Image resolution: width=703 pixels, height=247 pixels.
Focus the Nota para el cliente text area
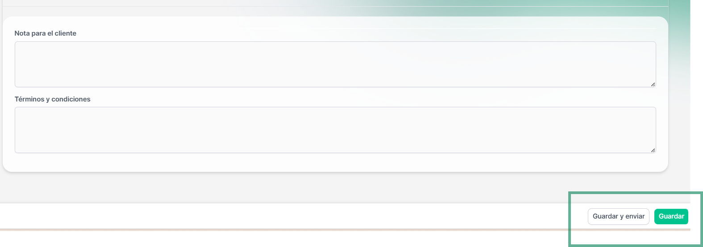click(335, 64)
